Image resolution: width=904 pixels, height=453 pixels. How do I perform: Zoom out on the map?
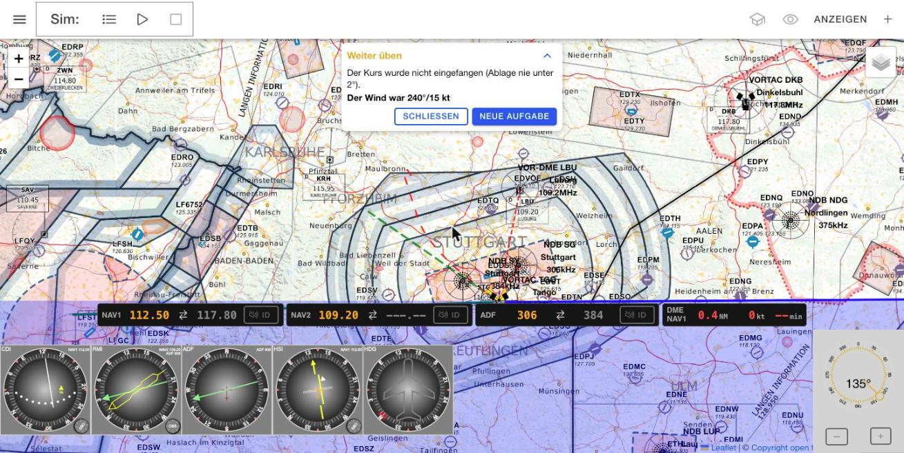tap(19, 79)
